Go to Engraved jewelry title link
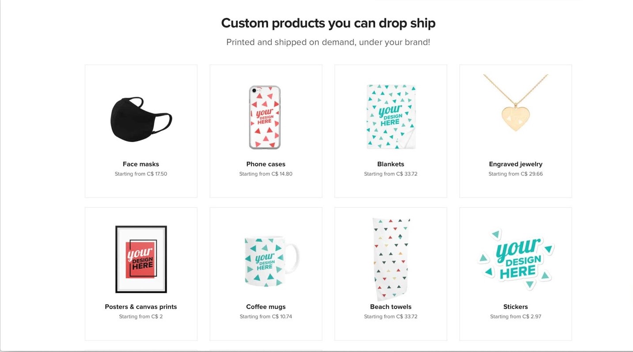633x352 pixels. coord(515,164)
